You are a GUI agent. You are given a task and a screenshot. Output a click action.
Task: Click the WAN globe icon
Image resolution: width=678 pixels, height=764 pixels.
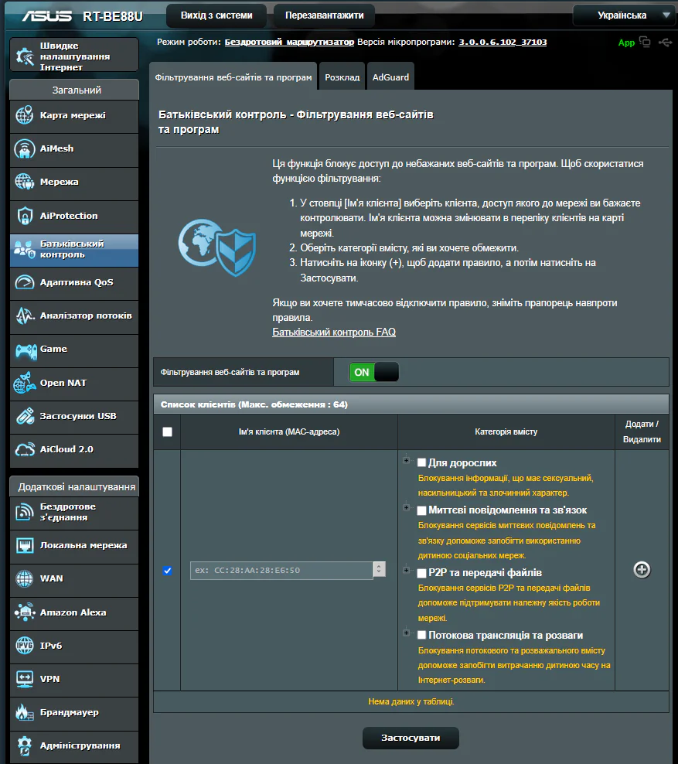(25, 578)
